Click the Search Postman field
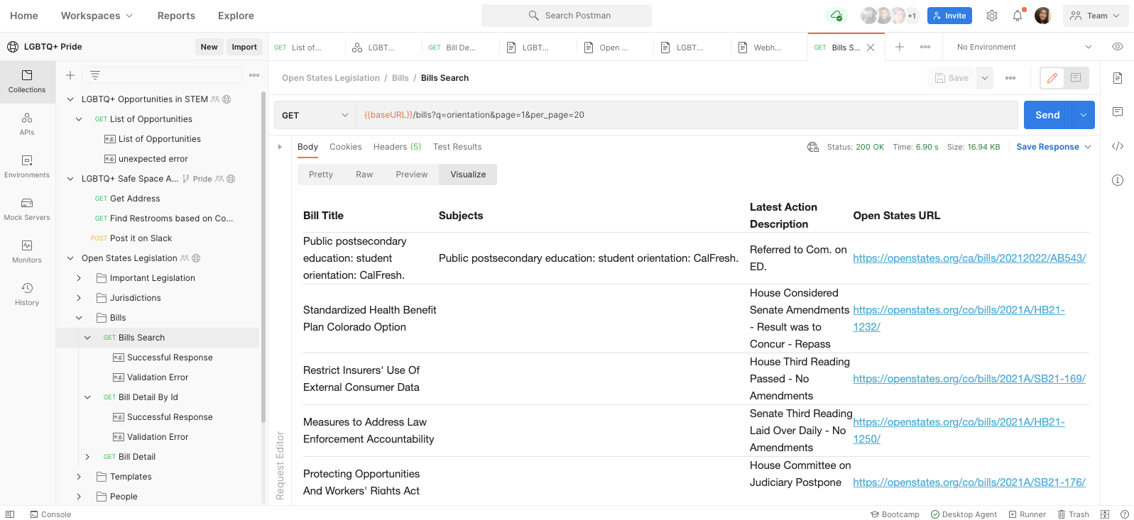 567,16
